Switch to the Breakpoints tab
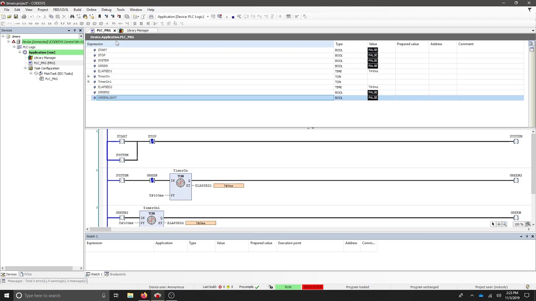Screen dimensions: 536x301 [115, 274]
